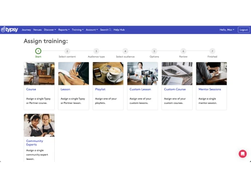
Task: Select step 7 Finished circle
Action: click(x=212, y=51)
